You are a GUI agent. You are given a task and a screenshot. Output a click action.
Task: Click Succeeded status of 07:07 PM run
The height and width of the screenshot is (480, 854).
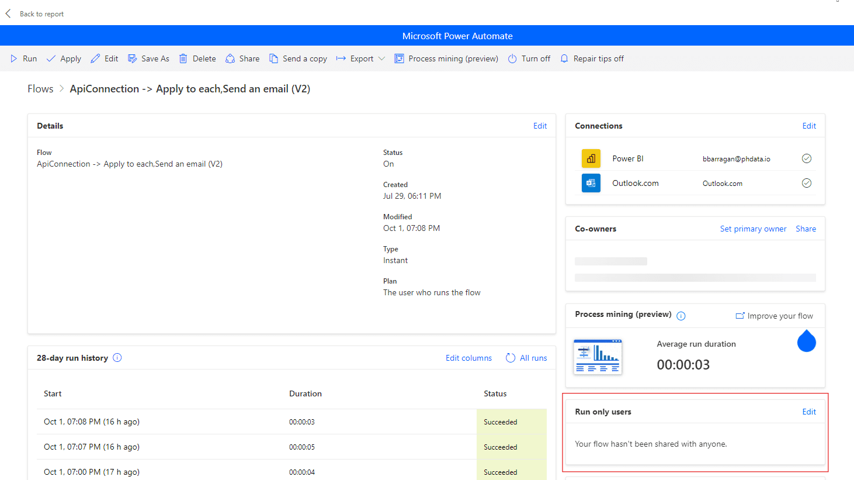click(x=501, y=447)
